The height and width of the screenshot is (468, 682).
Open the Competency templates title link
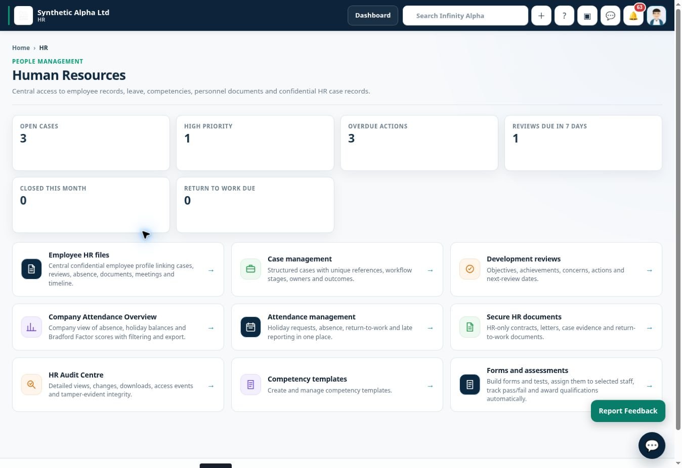[x=307, y=379]
